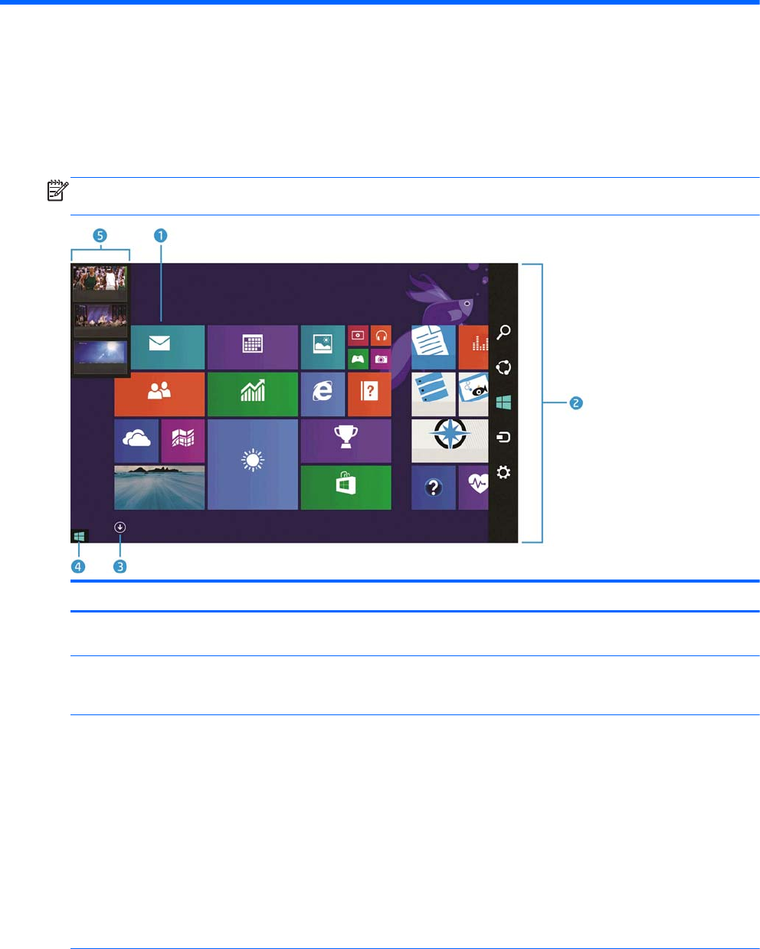Open the Photos tile
This screenshot has height=949, width=760.
[x=323, y=347]
